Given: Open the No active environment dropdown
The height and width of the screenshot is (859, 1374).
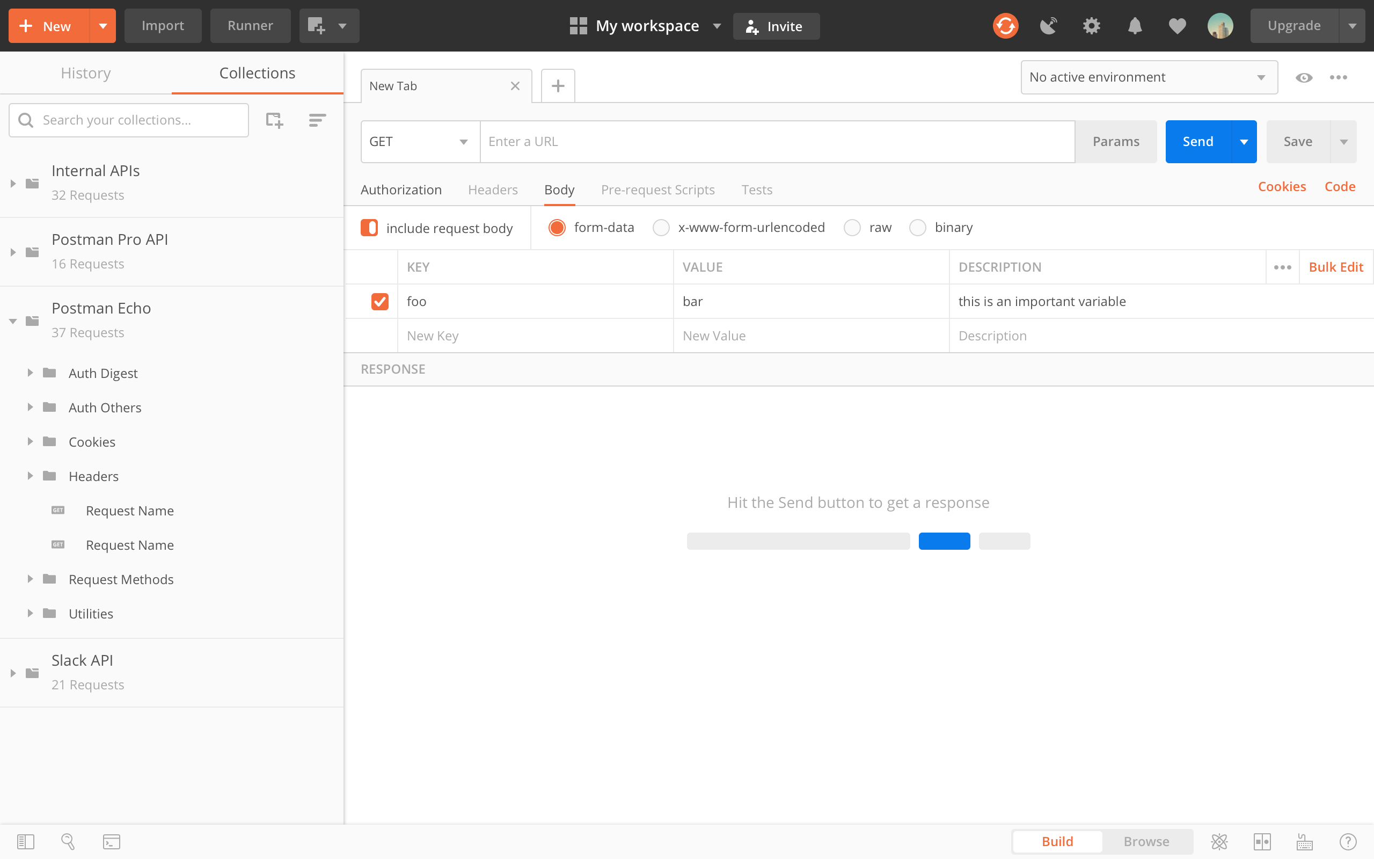Looking at the screenshot, I should tap(1149, 77).
